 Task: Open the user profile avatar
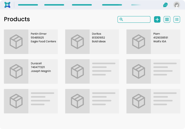tap(177, 5)
